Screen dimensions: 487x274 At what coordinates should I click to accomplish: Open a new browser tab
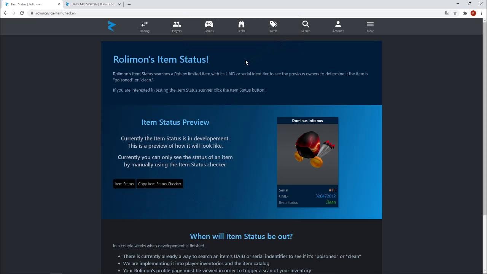[x=129, y=4]
